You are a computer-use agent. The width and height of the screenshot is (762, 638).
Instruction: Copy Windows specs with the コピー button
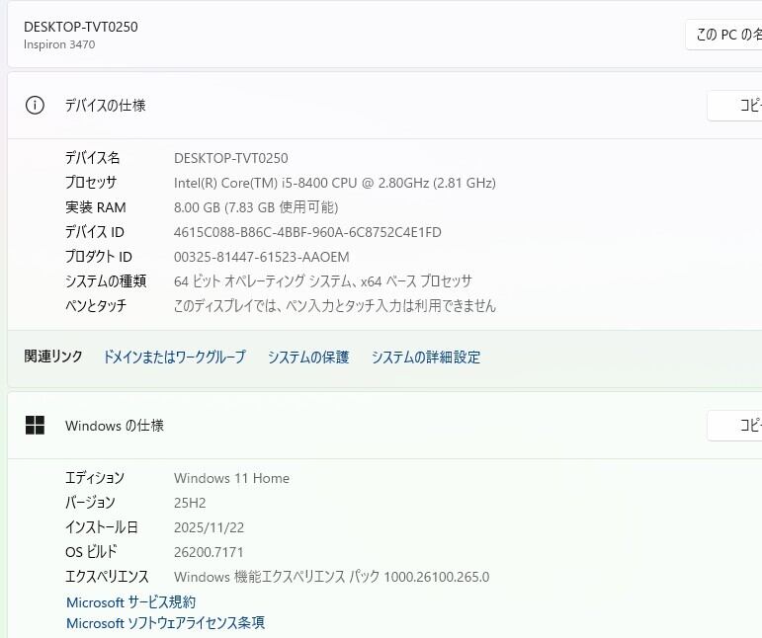click(x=734, y=426)
